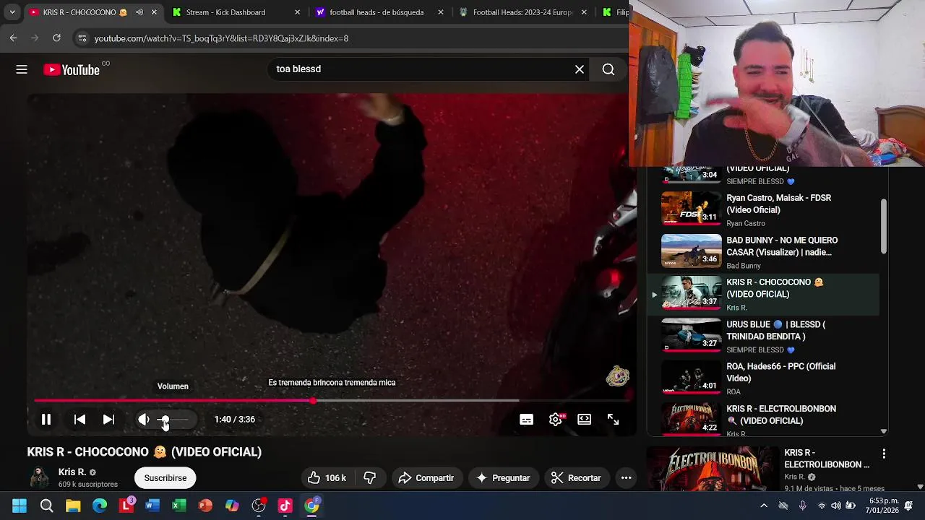Screen dimensions: 925x520
Task: Play Ryan Castro, Maisak - FDSR from playlist
Action: pyautogui.click(x=763, y=209)
